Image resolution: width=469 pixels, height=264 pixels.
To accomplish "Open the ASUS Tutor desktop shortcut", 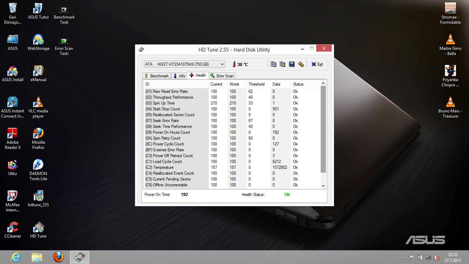I will pyautogui.click(x=38, y=11).
